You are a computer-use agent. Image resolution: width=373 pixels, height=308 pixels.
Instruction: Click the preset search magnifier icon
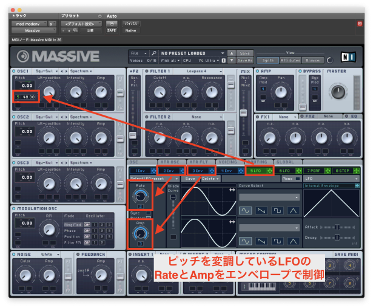[x=155, y=53]
